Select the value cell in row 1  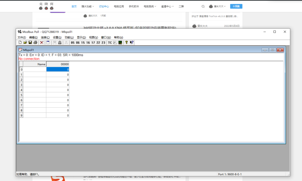58,74
